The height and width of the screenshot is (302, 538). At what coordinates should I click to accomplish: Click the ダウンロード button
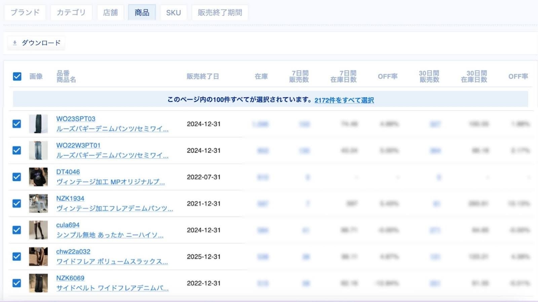tap(36, 43)
